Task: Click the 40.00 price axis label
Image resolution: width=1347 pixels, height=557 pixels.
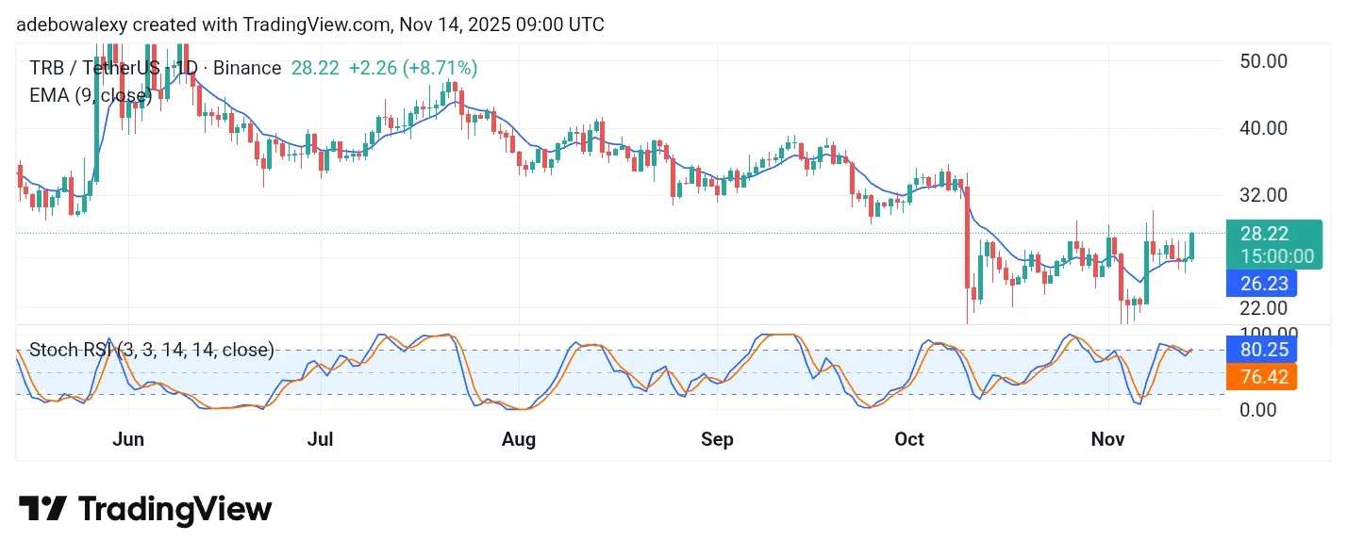Action: (1261, 127)
